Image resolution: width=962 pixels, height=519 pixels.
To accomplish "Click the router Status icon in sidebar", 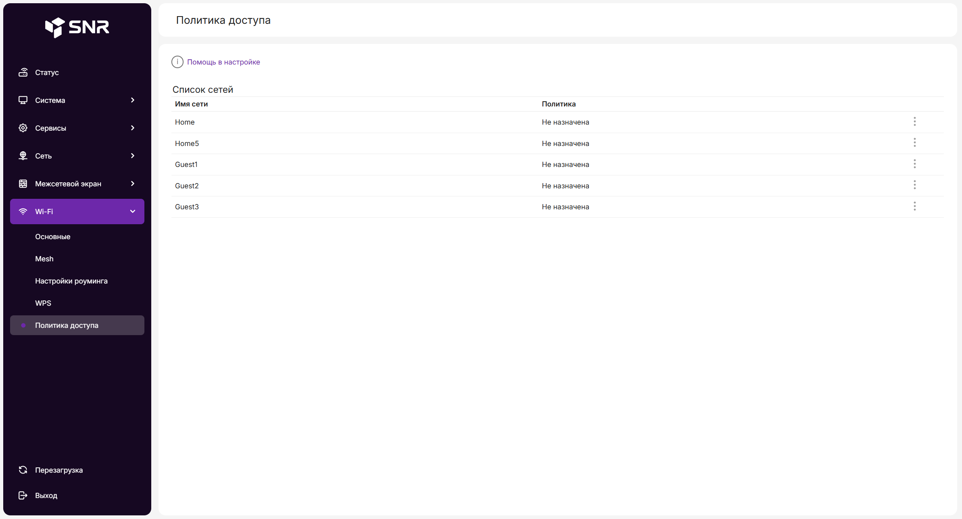I will pos(23,73).
